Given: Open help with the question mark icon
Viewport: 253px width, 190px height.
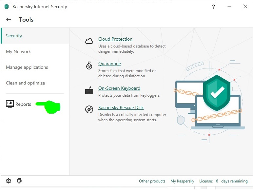Looking at the screenshot, I should pyautogui.click(x=213, y=7).
